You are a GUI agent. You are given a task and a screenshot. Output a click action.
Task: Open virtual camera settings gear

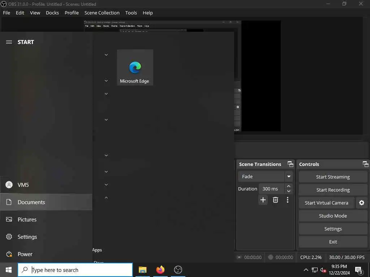(361, 203)
